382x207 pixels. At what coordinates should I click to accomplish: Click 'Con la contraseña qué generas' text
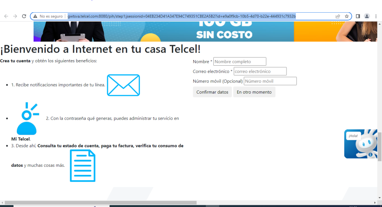coord(81,118)
